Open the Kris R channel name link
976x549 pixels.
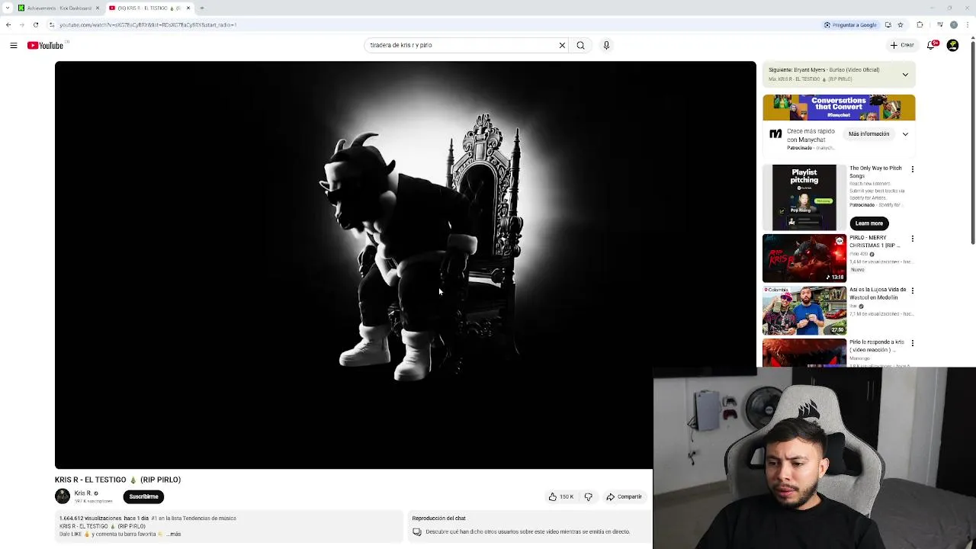pos(83,493)
